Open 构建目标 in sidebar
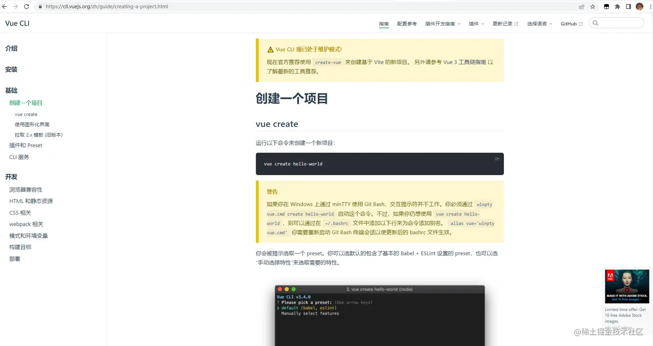 (20, 247)
